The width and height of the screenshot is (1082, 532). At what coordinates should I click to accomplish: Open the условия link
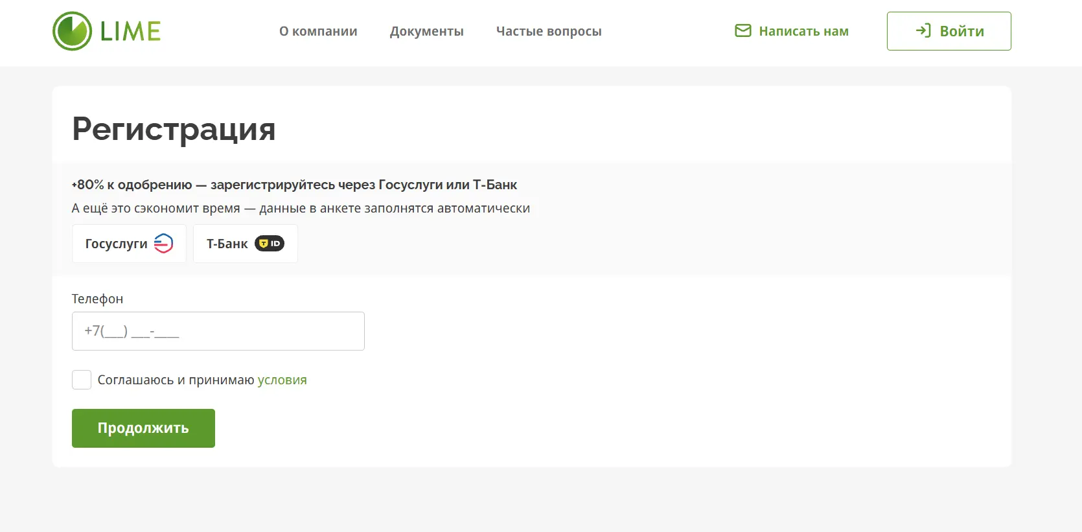pyautogui.click(x=282, y=380)
